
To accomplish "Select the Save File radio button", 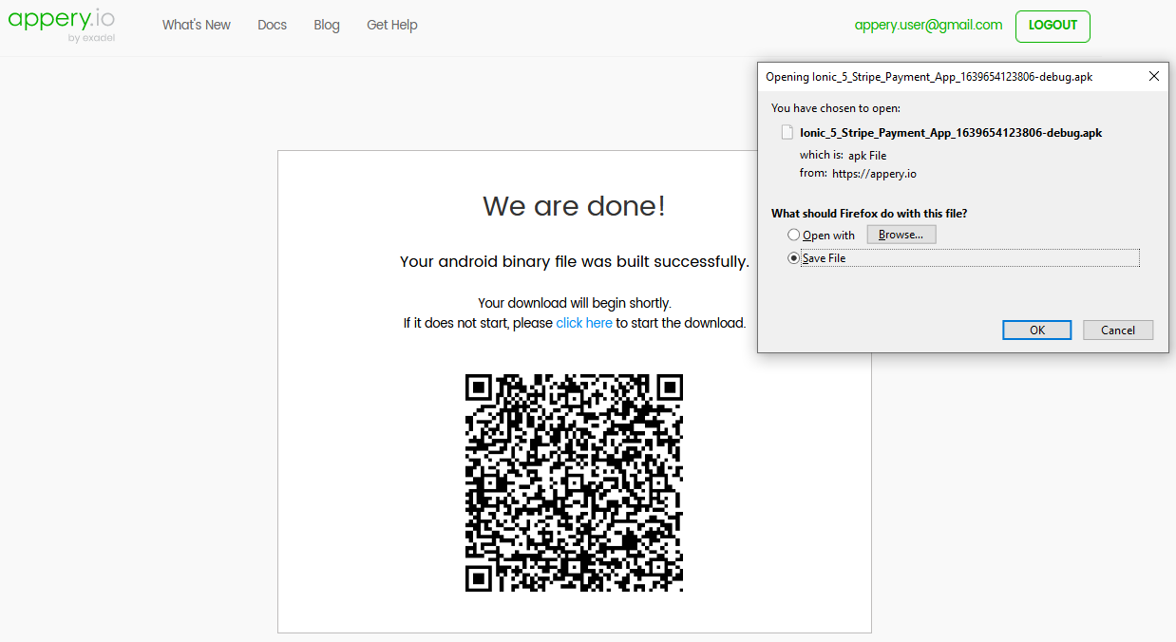I will click(x=794, y=257).
